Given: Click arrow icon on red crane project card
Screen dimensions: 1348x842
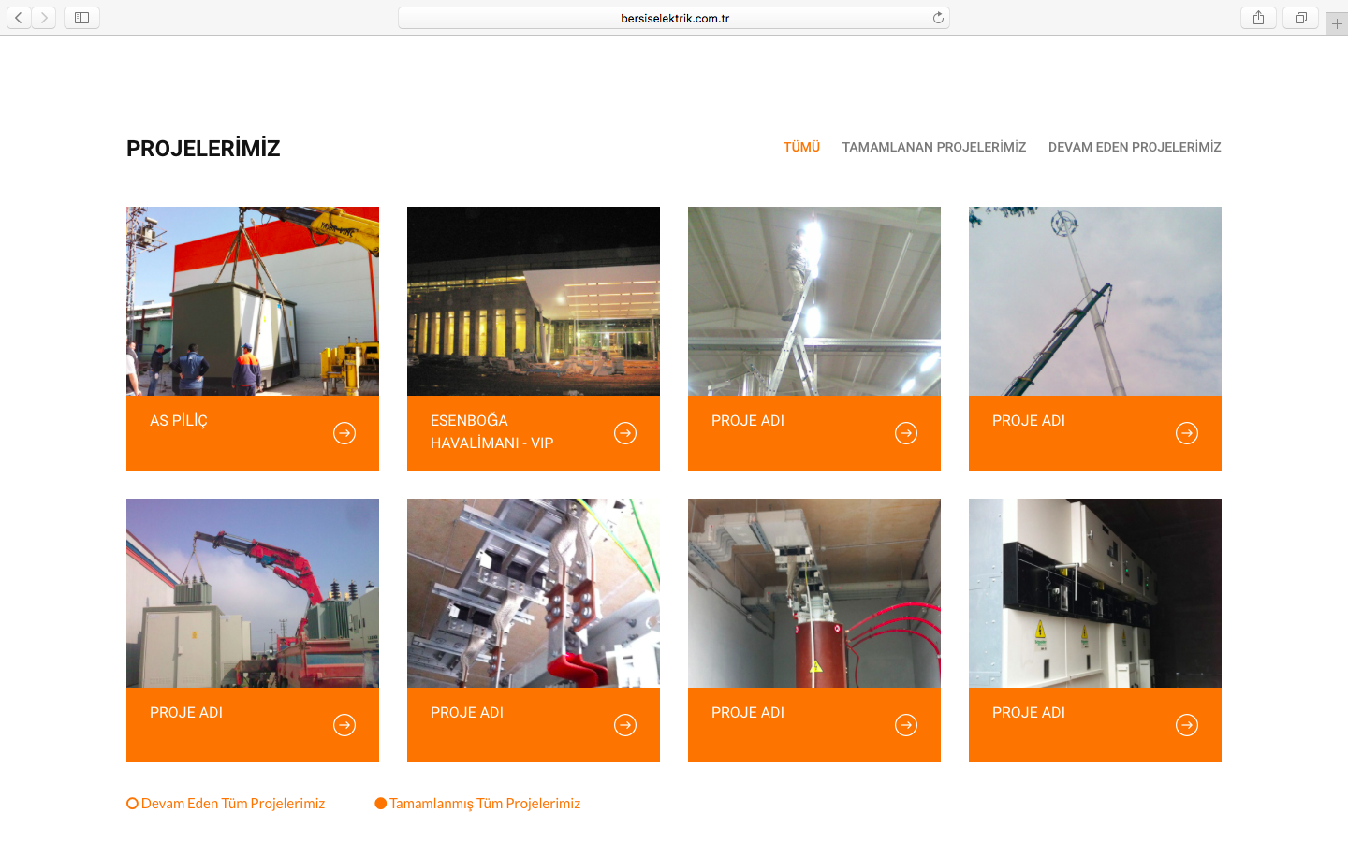Looking at the screenshot, I should pos(344,725).
